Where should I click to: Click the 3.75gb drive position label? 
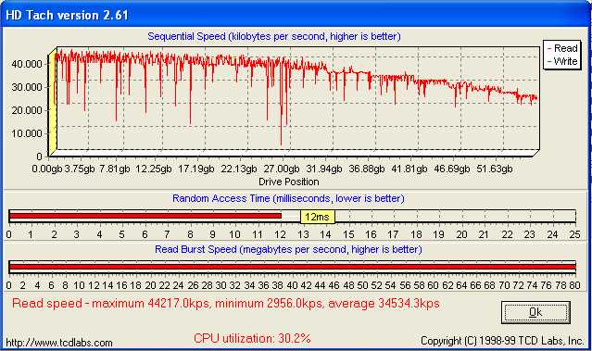point(80,169)
